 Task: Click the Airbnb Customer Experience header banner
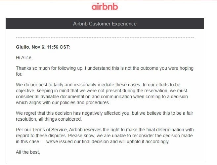click(x=105, y=24)
